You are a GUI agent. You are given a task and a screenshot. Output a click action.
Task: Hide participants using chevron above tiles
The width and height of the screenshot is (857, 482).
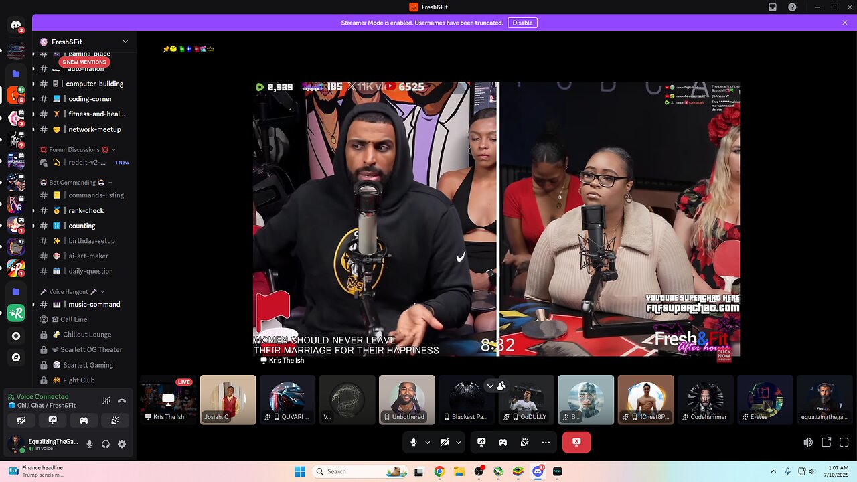[491, 386]
